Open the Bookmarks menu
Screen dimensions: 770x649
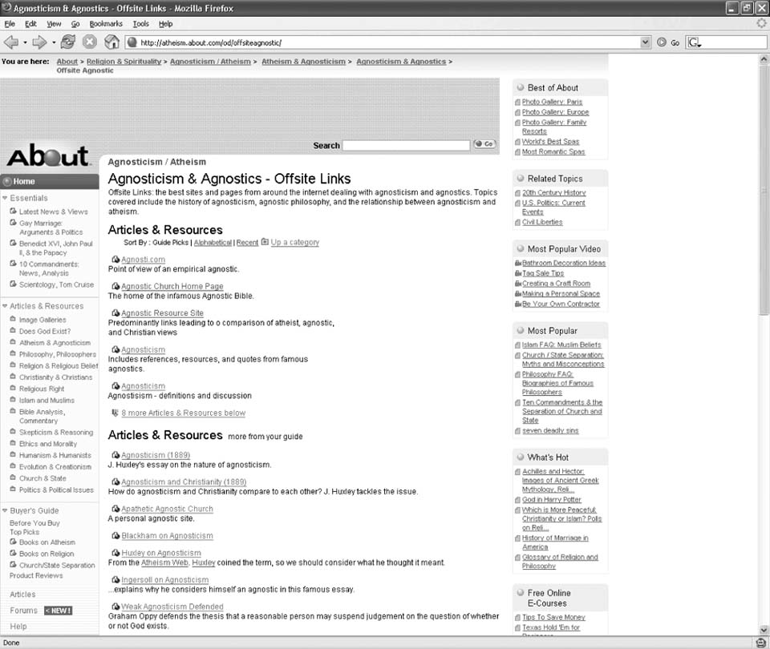[105, 24]
